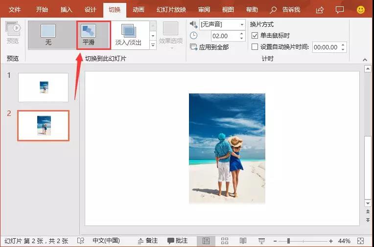Viewport: 374px width, 247px height.
Task: Decrease auto-advance time with down arrow
Action: tap(343, 49)
